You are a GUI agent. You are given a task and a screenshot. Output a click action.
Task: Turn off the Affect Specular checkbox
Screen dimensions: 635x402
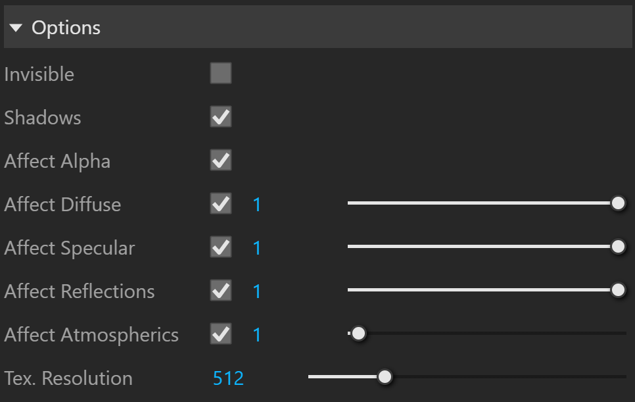pos(221,247)
